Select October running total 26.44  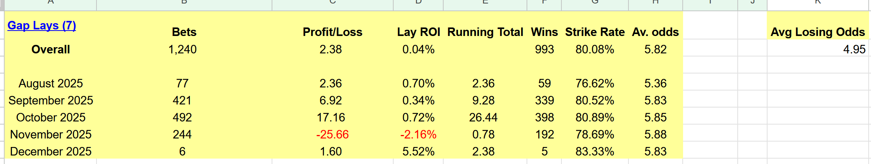point(483,118)
